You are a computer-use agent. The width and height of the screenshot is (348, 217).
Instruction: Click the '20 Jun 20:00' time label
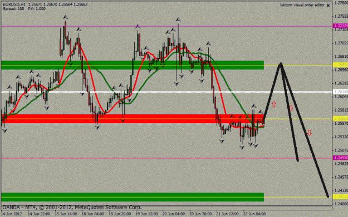click(200, 214)
